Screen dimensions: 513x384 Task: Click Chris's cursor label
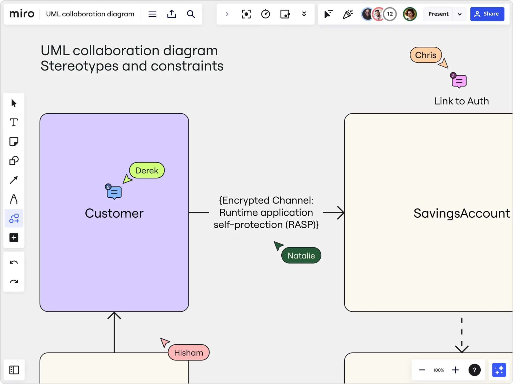pos(426,55)
